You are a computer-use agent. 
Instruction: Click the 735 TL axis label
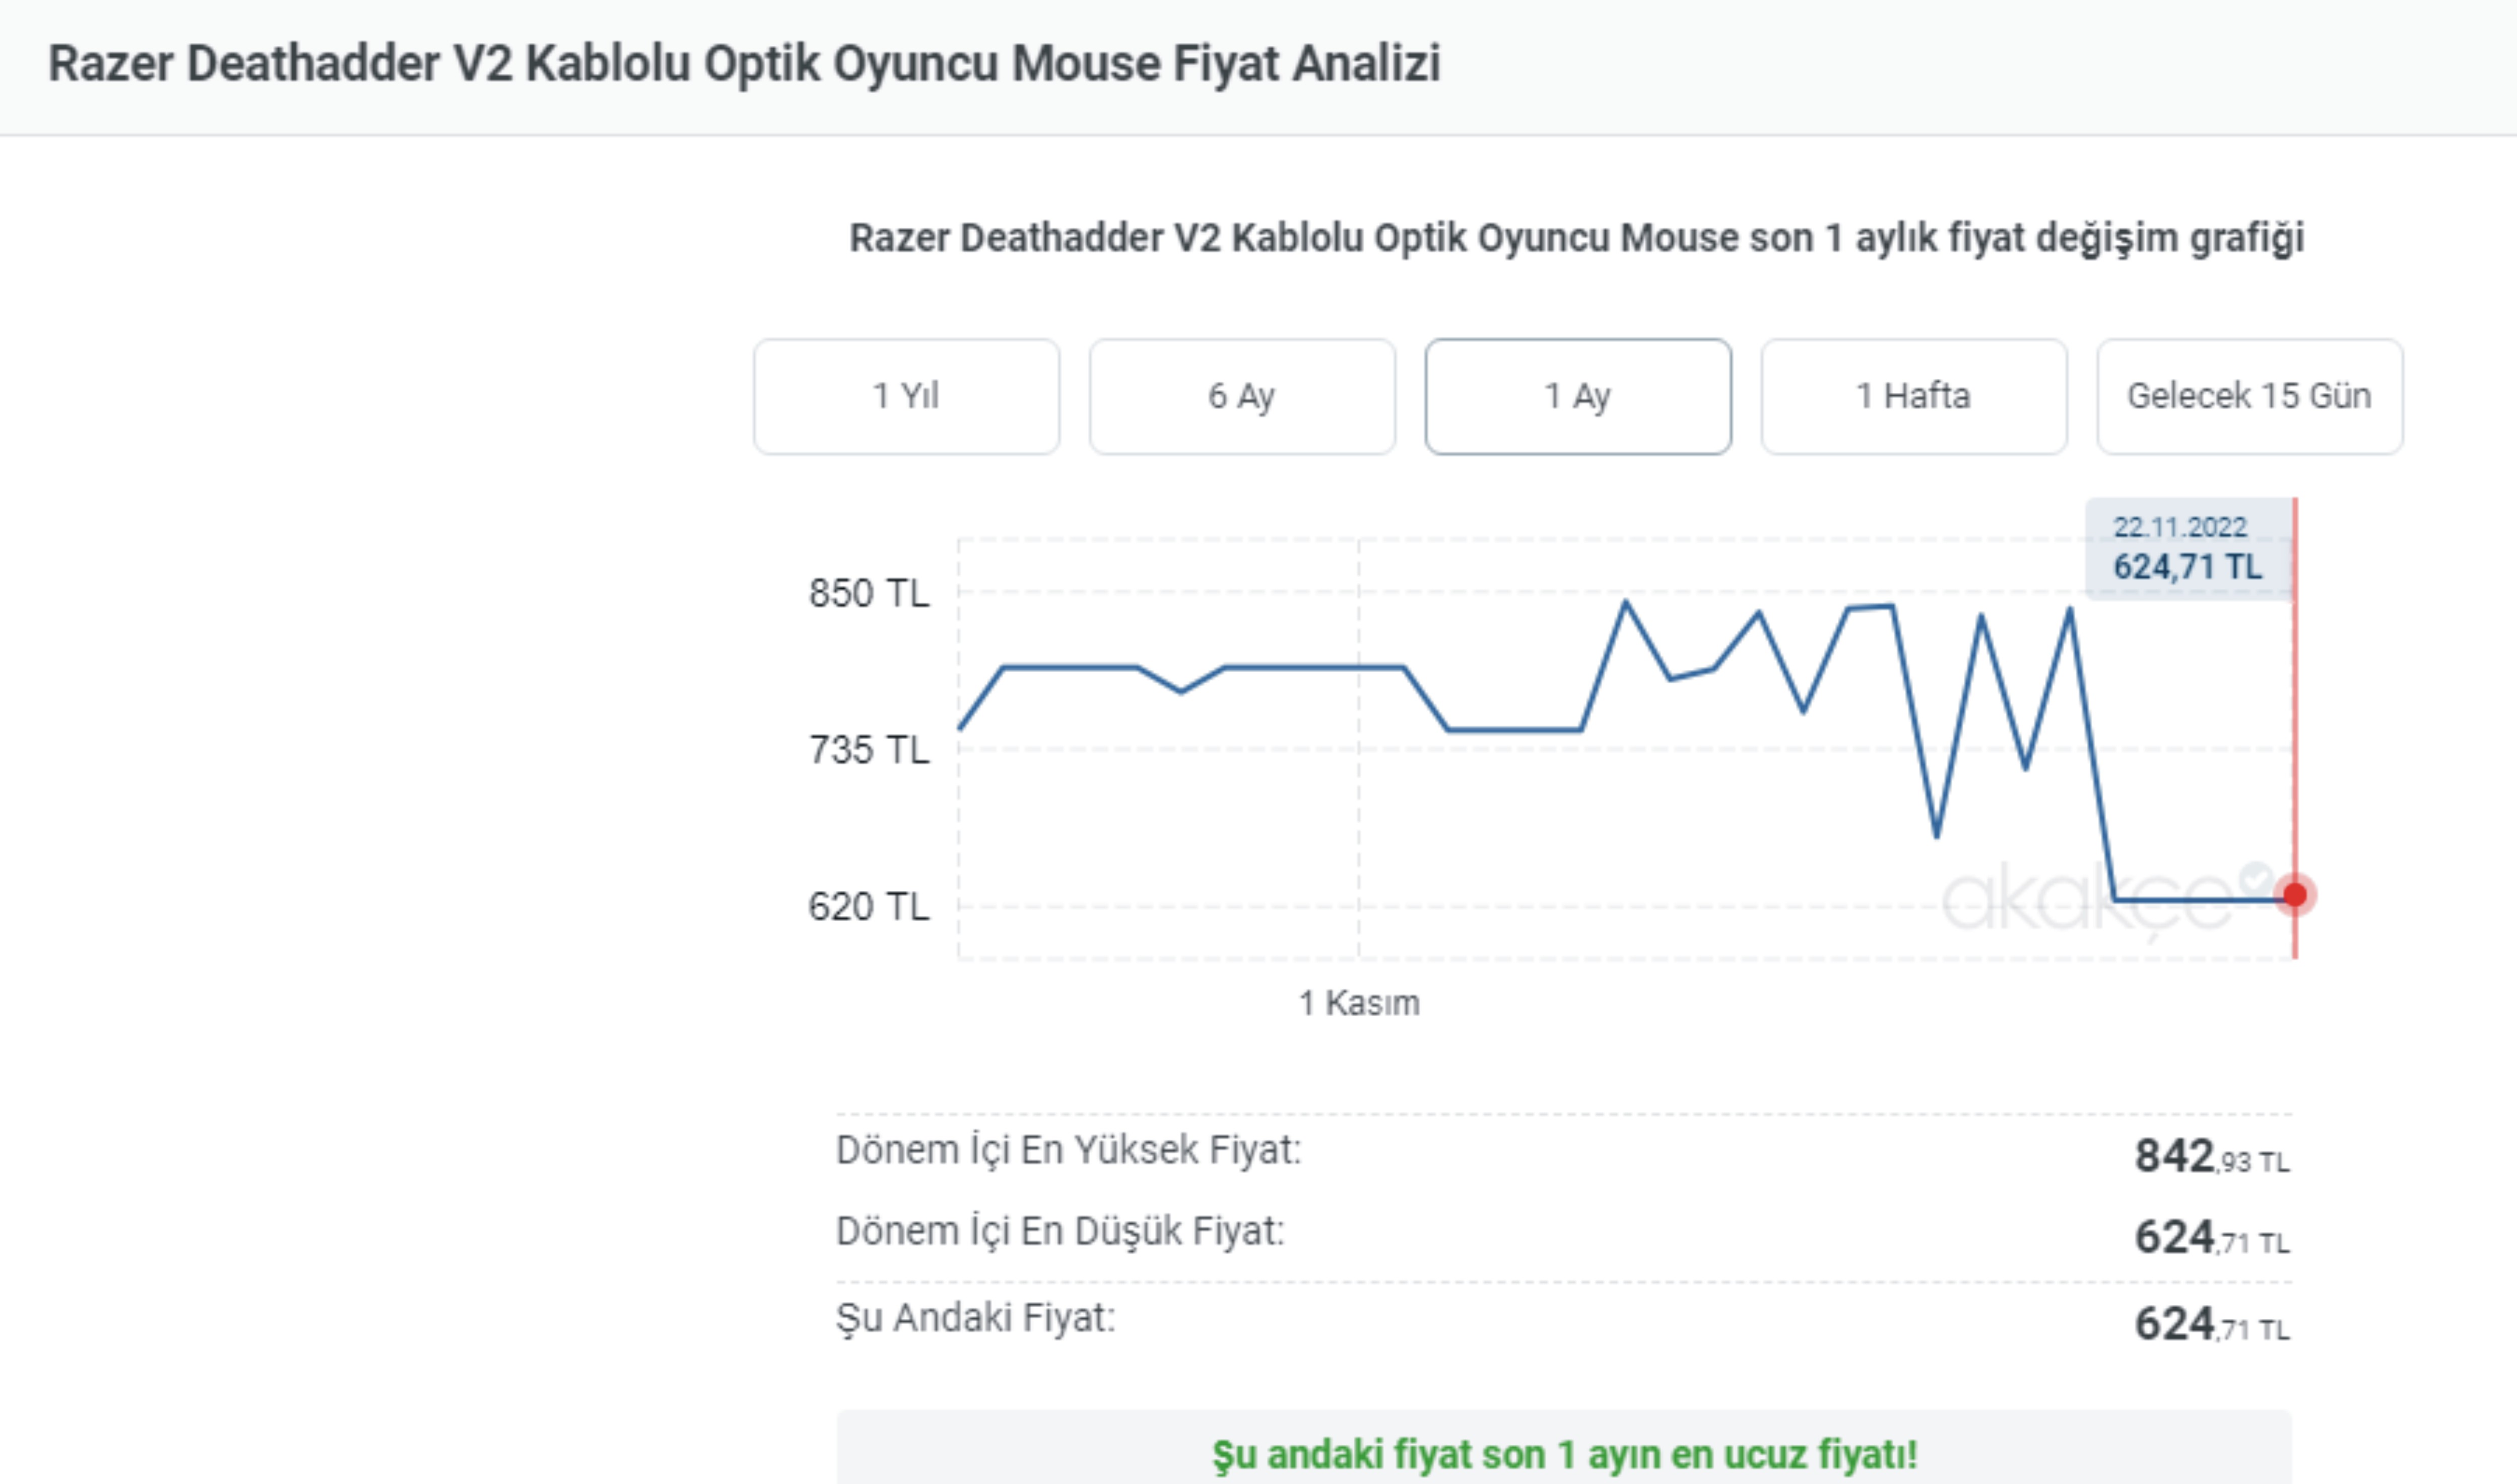[870, 750]
